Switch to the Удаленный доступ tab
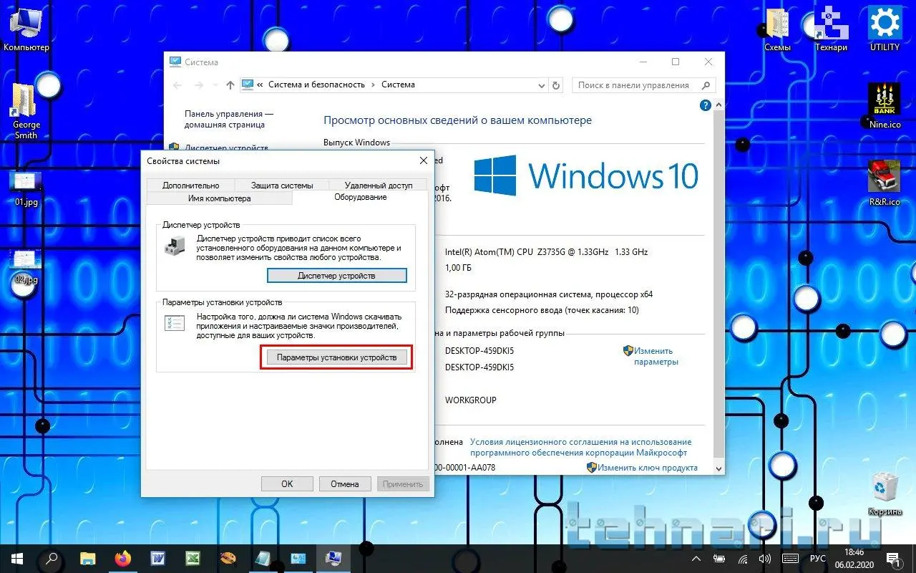The width and height of the screenshot is (916, 573). [379, 186]
